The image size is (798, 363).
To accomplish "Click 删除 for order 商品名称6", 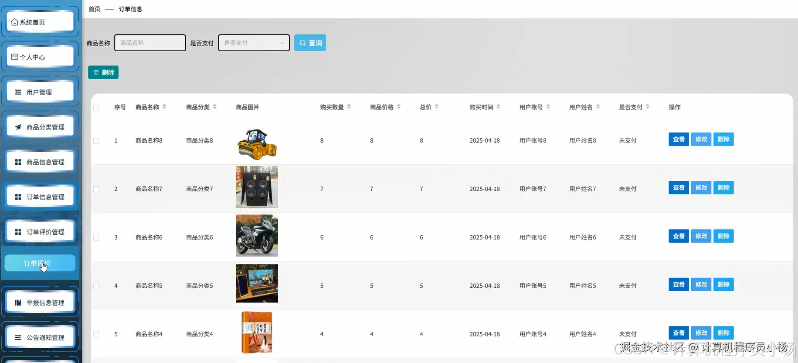I will pyautogui.click(x=723, y=236).
